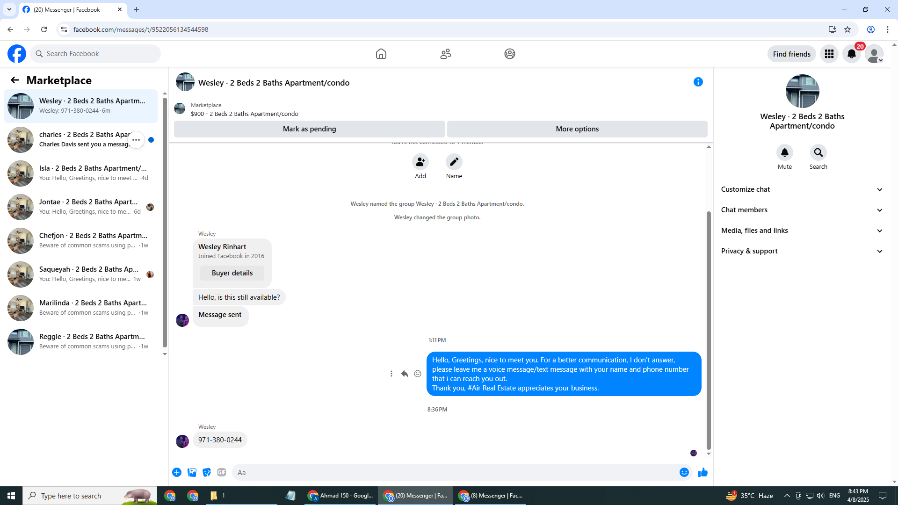Screen dimensions: 898x505
Task: Click Mark as pending button
Action: tap(309, 129)
